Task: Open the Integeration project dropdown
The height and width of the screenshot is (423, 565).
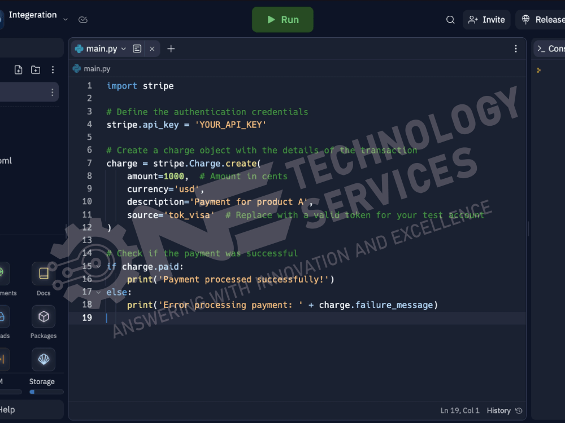Action: (65, 19)
